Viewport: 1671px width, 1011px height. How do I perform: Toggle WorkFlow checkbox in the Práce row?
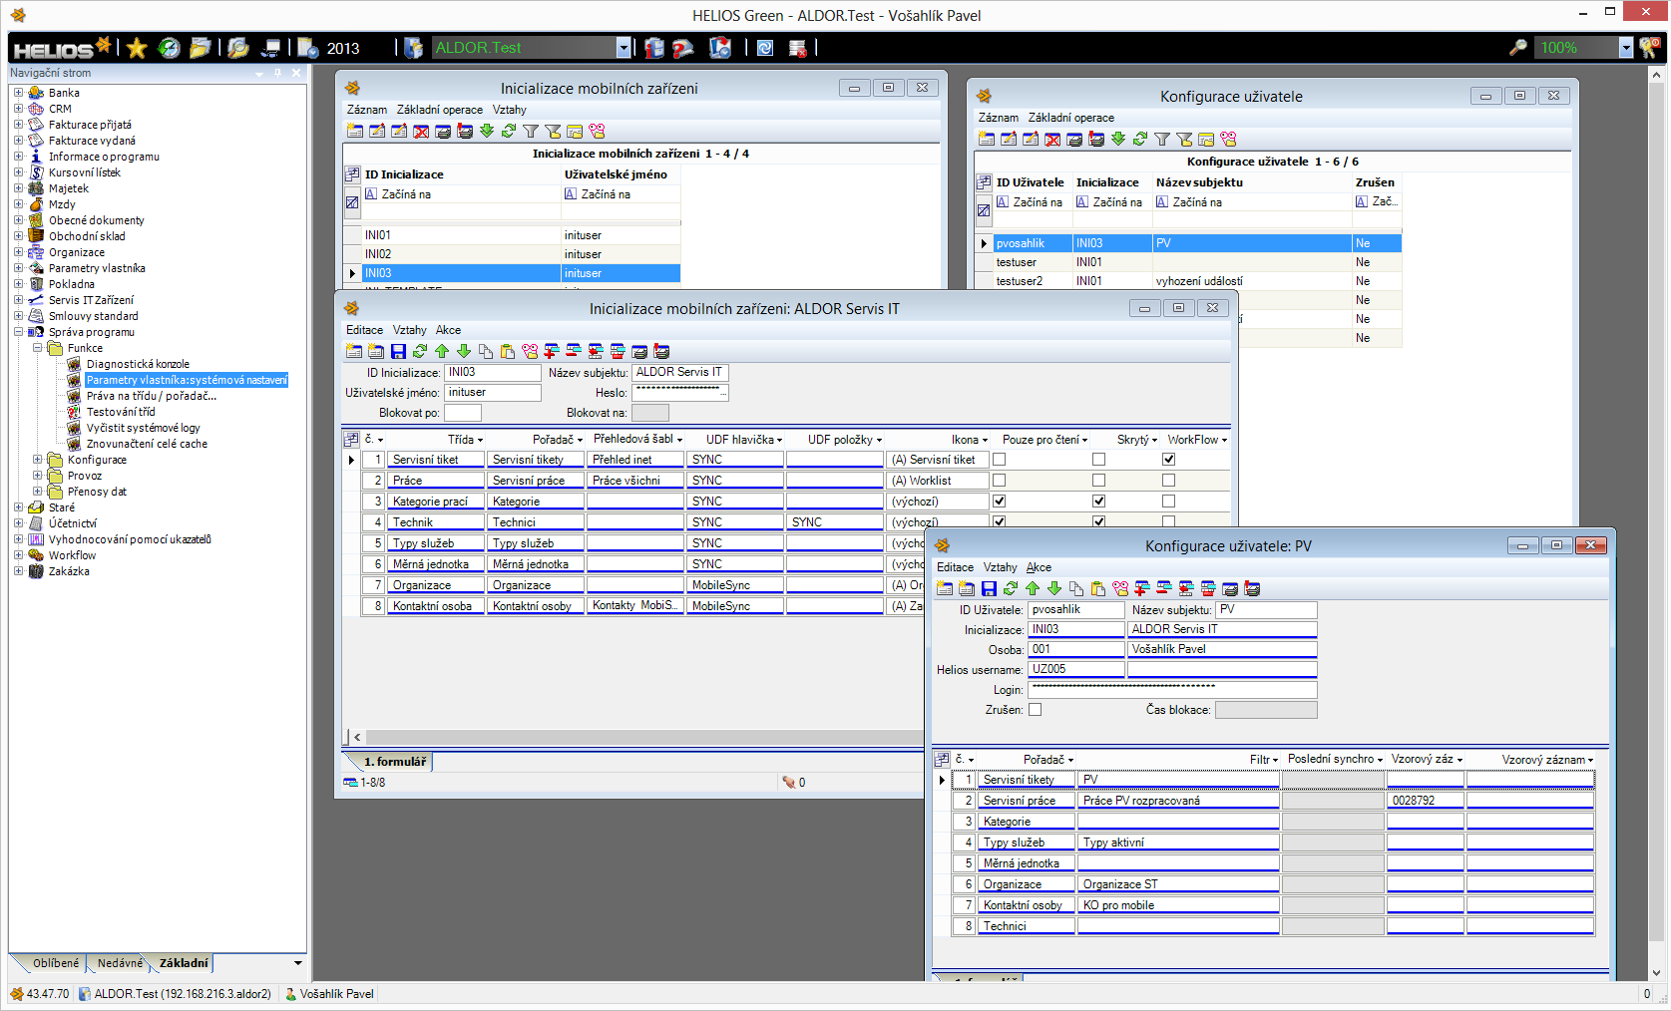pos(1168,481)
